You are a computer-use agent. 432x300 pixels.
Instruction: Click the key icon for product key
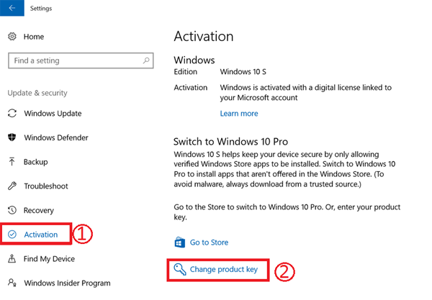pyautogui.click(x=180, y=269)
